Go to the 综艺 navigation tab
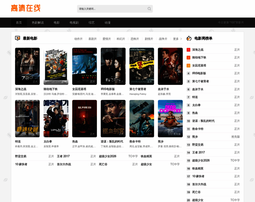This screenshot has width=255, height=202. click(x=92, y=23)
